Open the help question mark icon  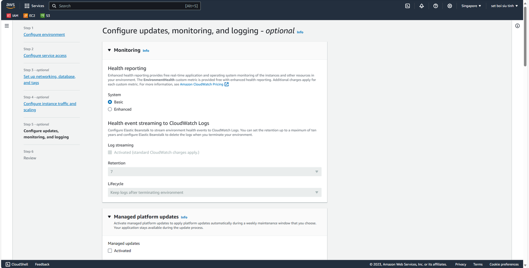436,6
